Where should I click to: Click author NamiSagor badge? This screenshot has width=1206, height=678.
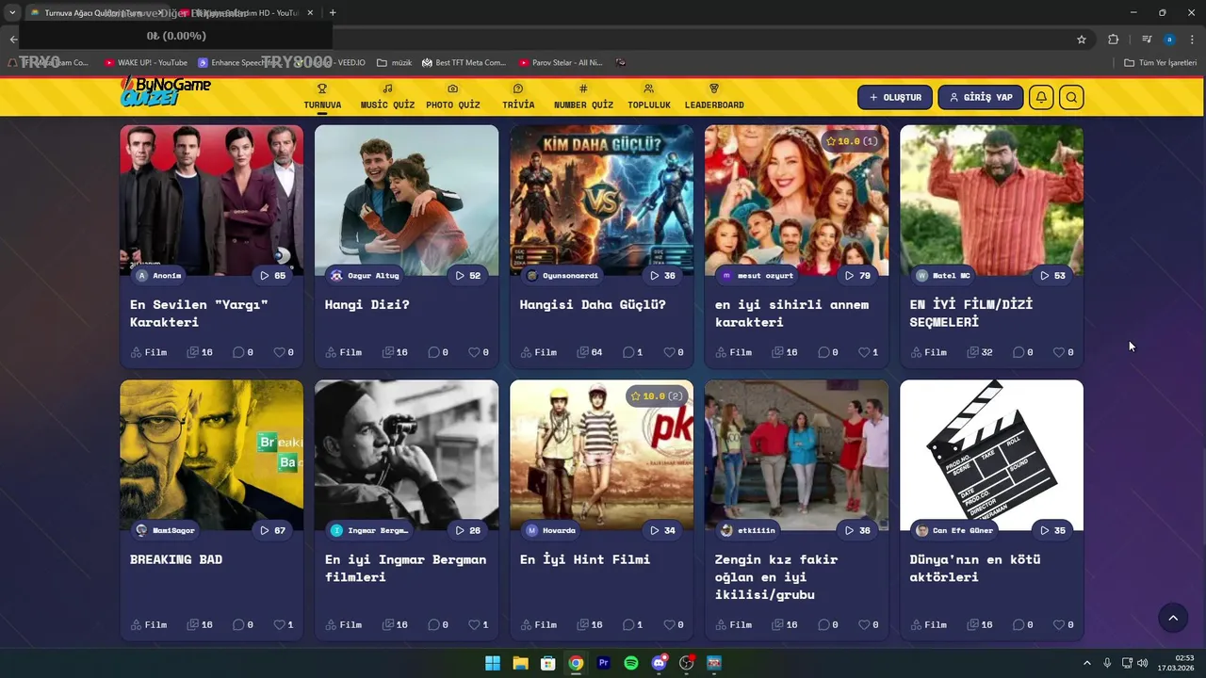click(x=166, y=530)
